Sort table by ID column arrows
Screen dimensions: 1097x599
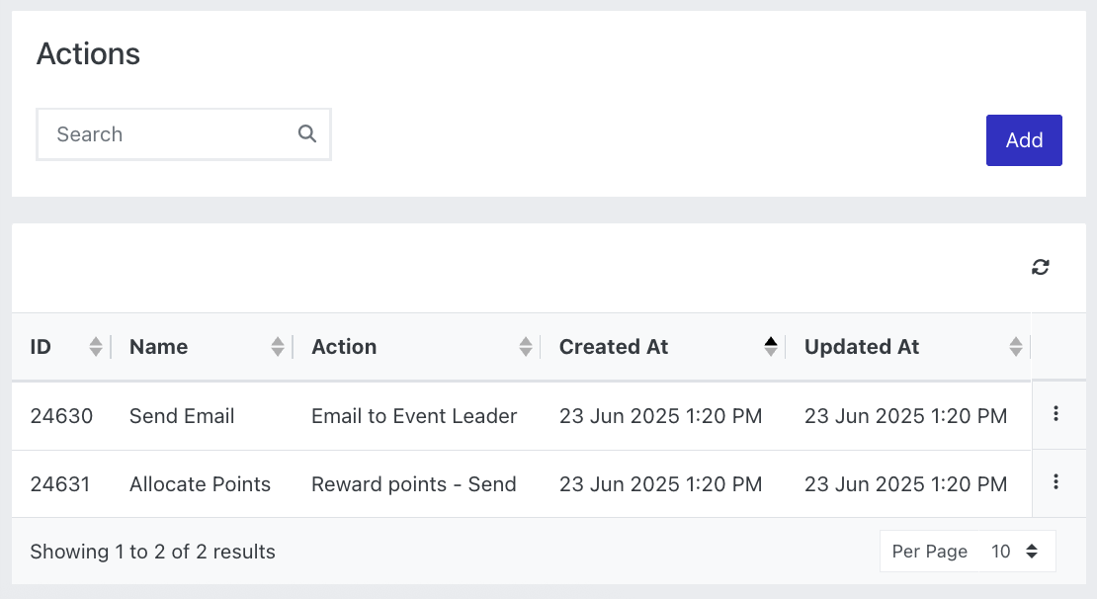coord(96,346)
